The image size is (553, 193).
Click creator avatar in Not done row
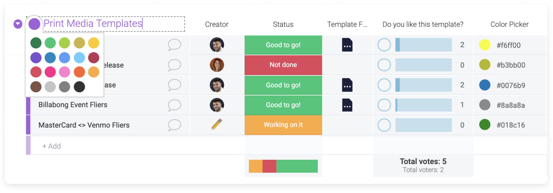point(217,65)
